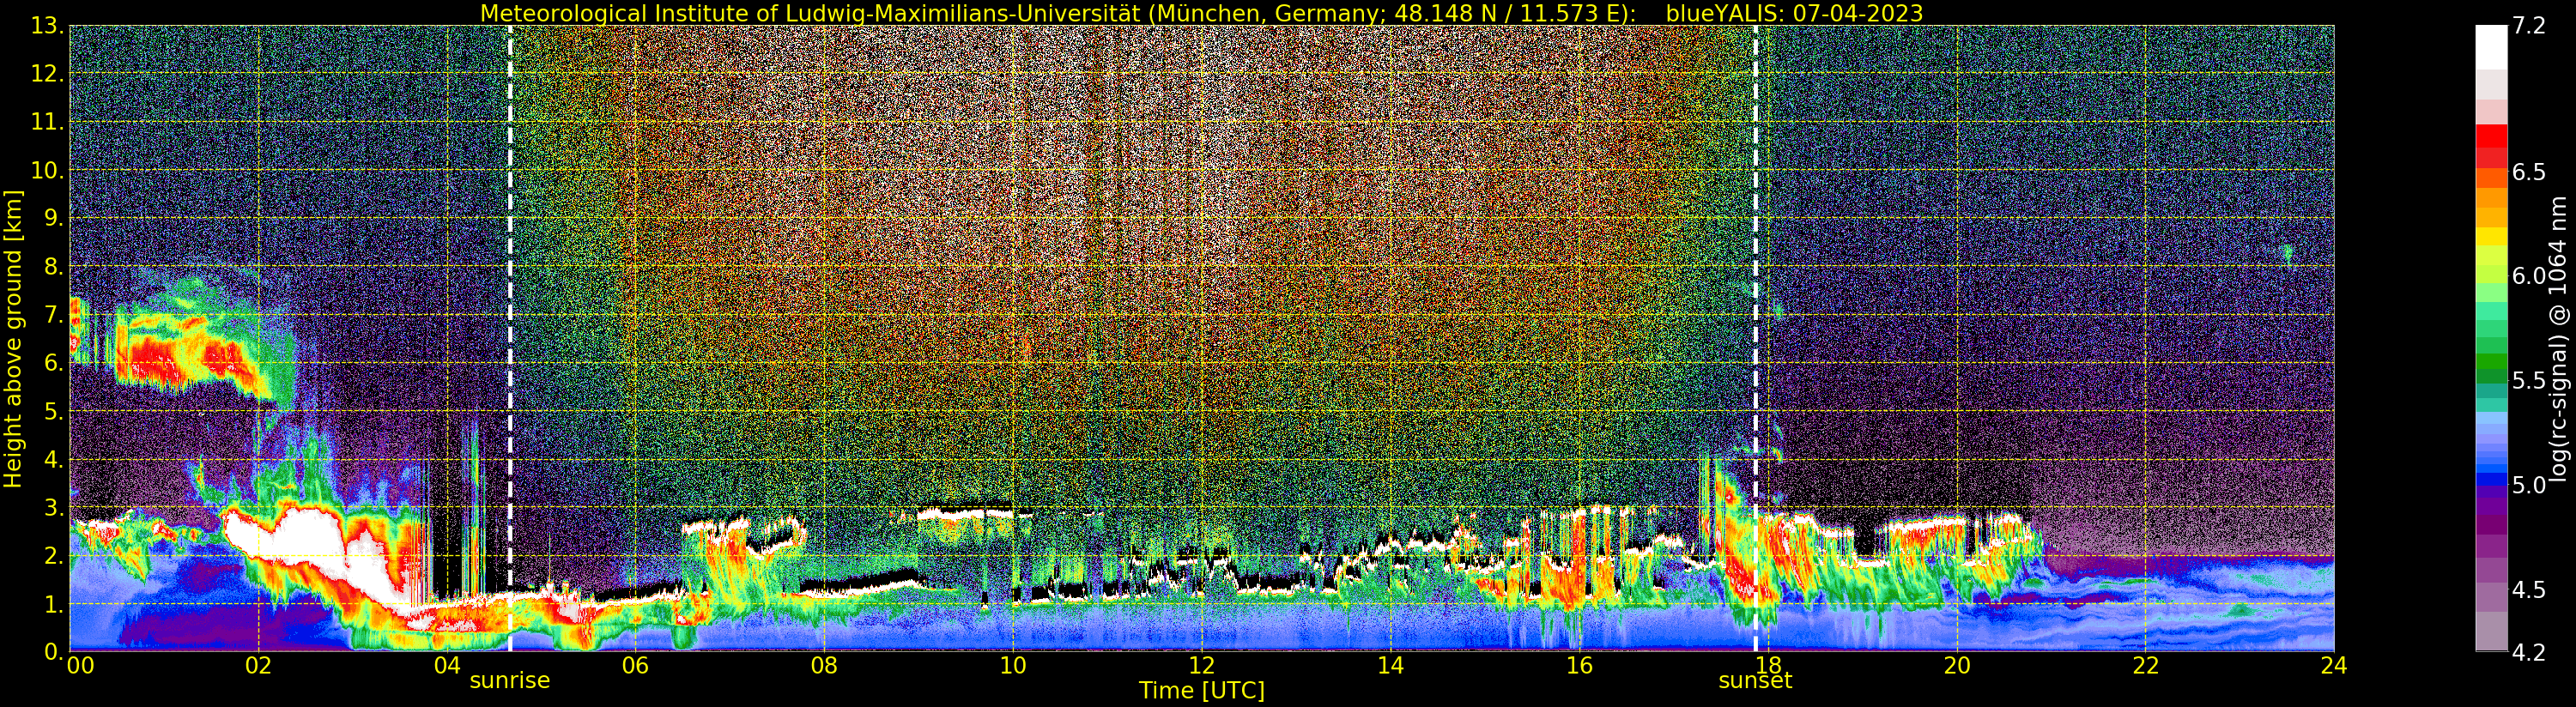This screenshot has width=2576, height=707.
Task: Click the '7.' height tick label
Action: click(54, 315)
